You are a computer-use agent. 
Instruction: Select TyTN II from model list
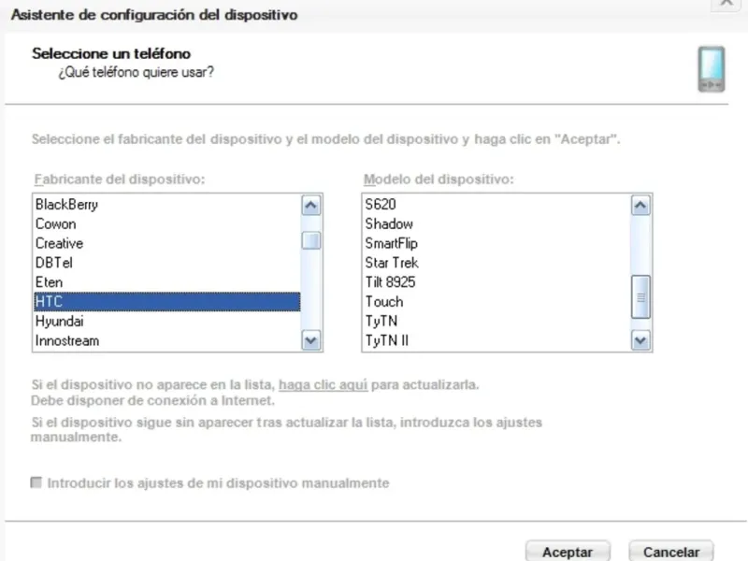(x=387, y=340)
